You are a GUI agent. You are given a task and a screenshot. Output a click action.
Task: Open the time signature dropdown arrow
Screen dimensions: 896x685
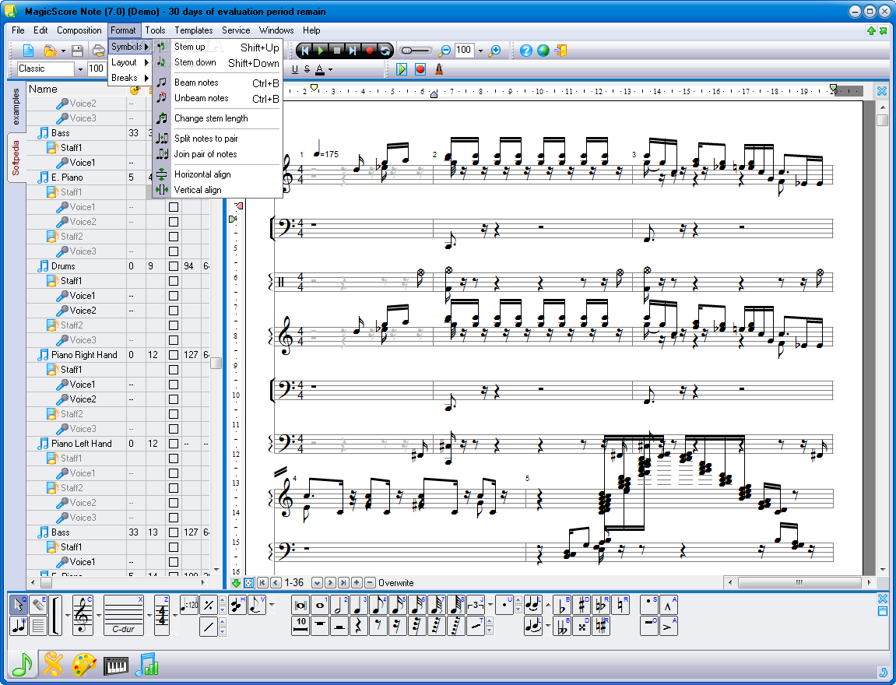(174, 615)
